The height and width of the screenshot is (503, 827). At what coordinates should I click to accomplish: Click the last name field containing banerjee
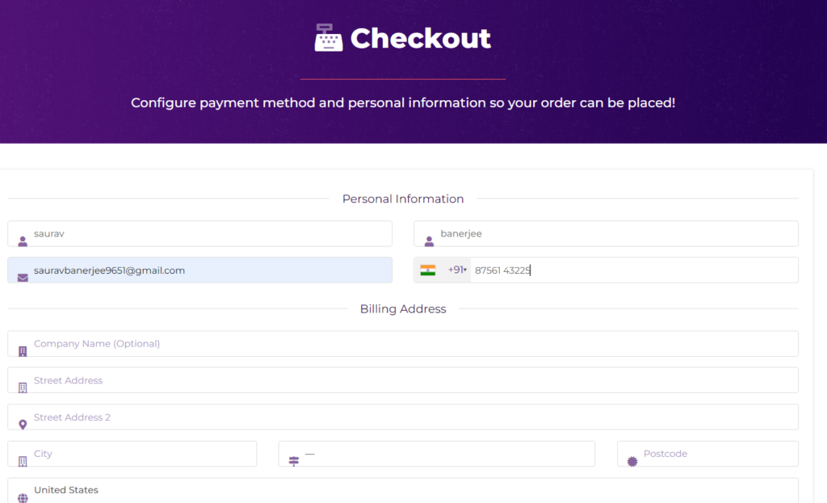click(614, 233)
